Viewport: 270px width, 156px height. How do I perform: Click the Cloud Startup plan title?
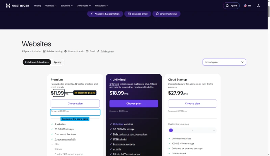tap(178, 80)
